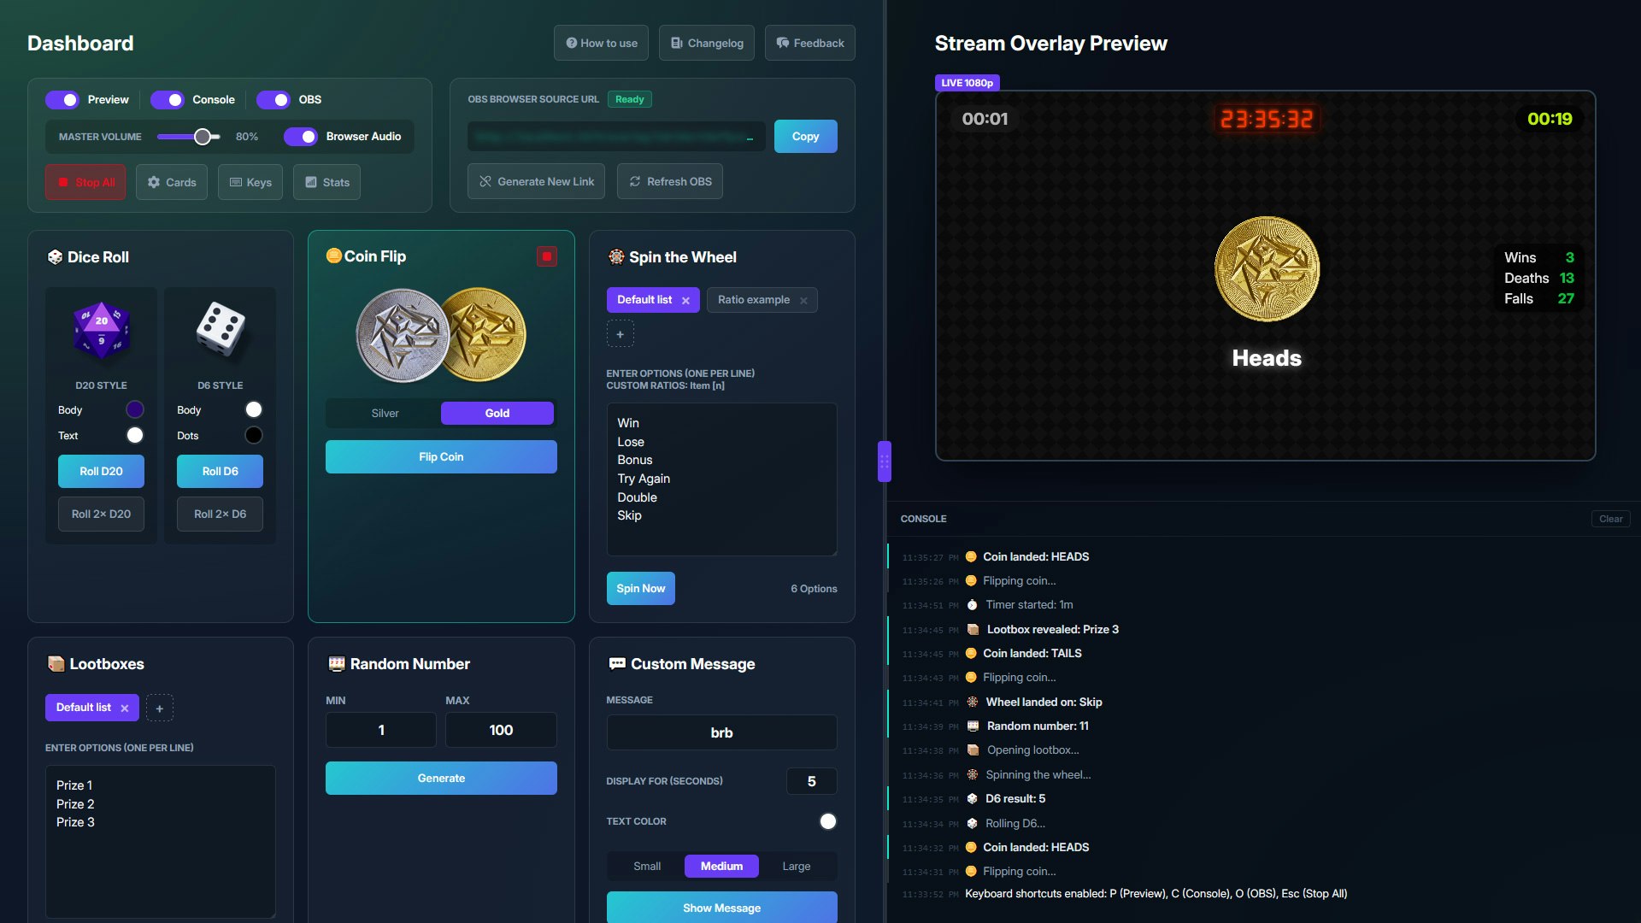Image resolution: width=1641 pixels, height=923 pixels.
Task: Click the Feedback megaphone icon
Action: [x=783, y=43]
